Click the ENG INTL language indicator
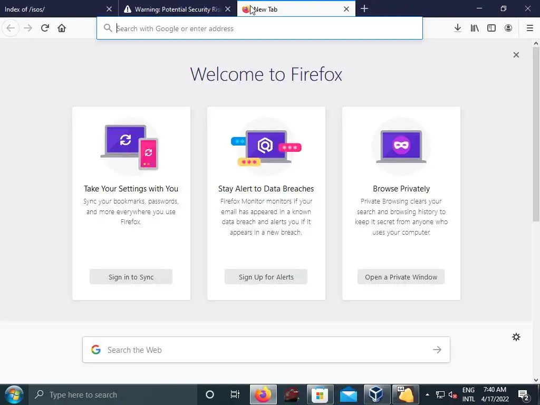The image size is (540, 405). click(468, 394)
